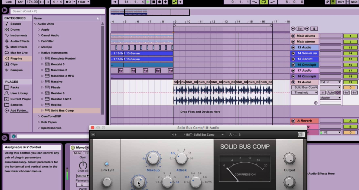This screenshot has height=190, width=359.
Task: Open the Drums category
Action: pos(15,30)
